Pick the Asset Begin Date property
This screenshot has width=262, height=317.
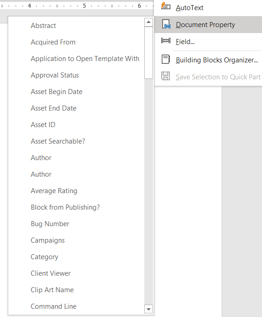76,92
